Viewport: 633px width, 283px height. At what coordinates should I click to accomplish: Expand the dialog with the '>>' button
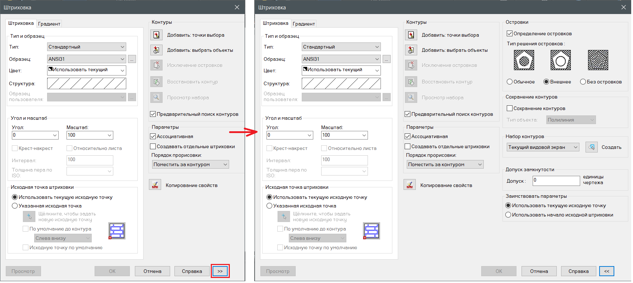220,271
